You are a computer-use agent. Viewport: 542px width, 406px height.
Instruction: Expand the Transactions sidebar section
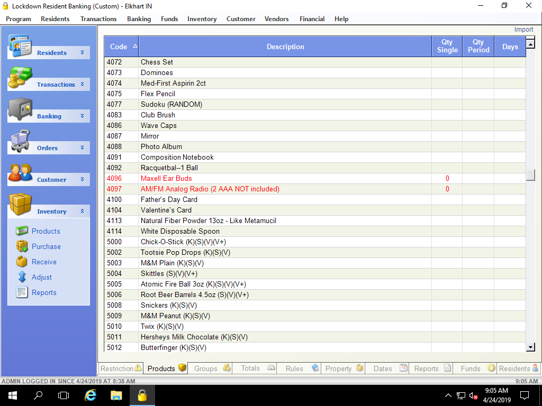tap(82, 84)
